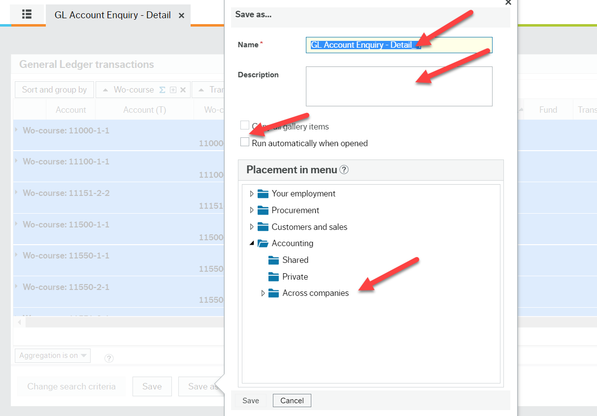Click the Private folder icon
This screenshot has height=416, width=597.
tap(273, 277)
